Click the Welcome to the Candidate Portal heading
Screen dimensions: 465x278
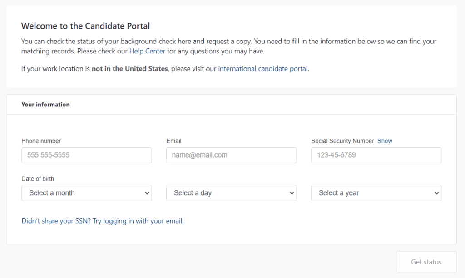pos(85,26)
